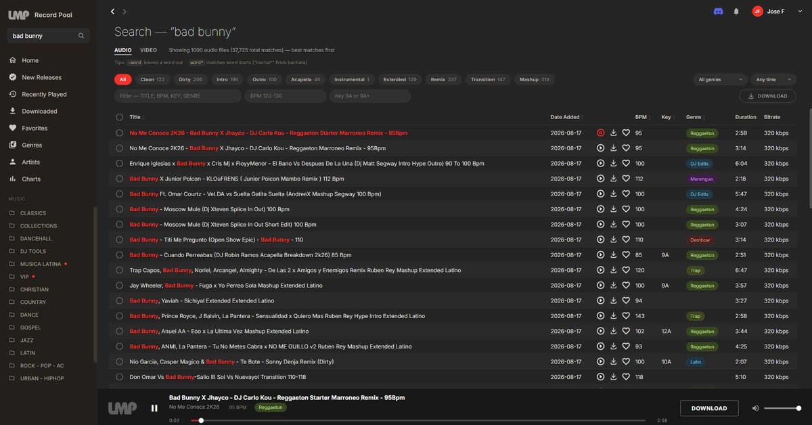Download VeLDA vs Suelta Gatita mashup

point(613,194)
